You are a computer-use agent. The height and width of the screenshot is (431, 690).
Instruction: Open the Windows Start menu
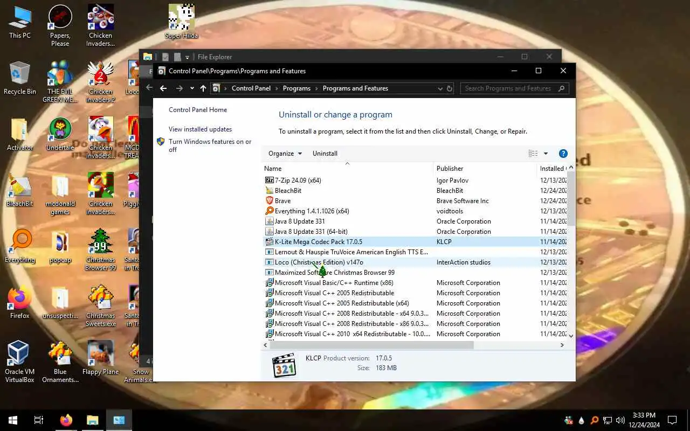13,420
